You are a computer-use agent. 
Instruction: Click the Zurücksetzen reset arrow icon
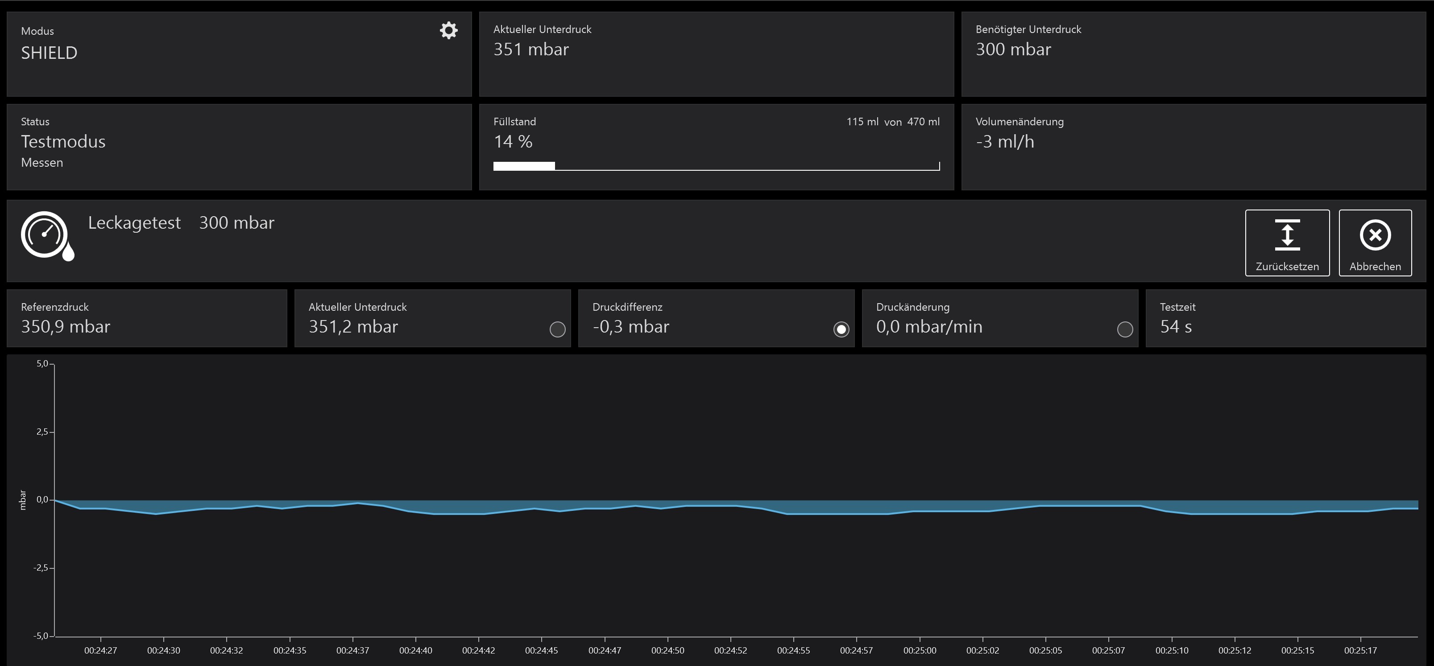(x=1287, y=235)
